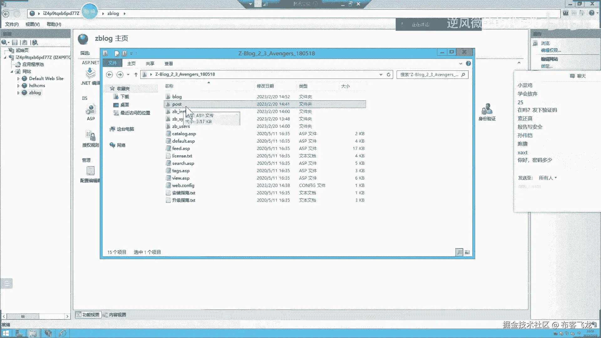Switch to details view layout toggle

pyautogui.click(x=459, y=252)
